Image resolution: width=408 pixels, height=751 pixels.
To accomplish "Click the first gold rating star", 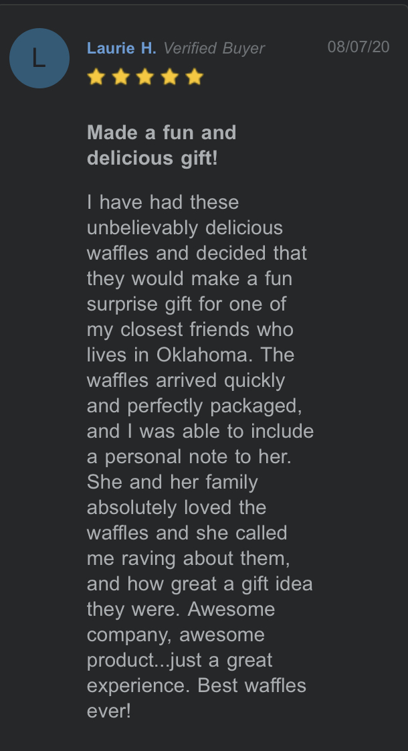I will 96,76.
